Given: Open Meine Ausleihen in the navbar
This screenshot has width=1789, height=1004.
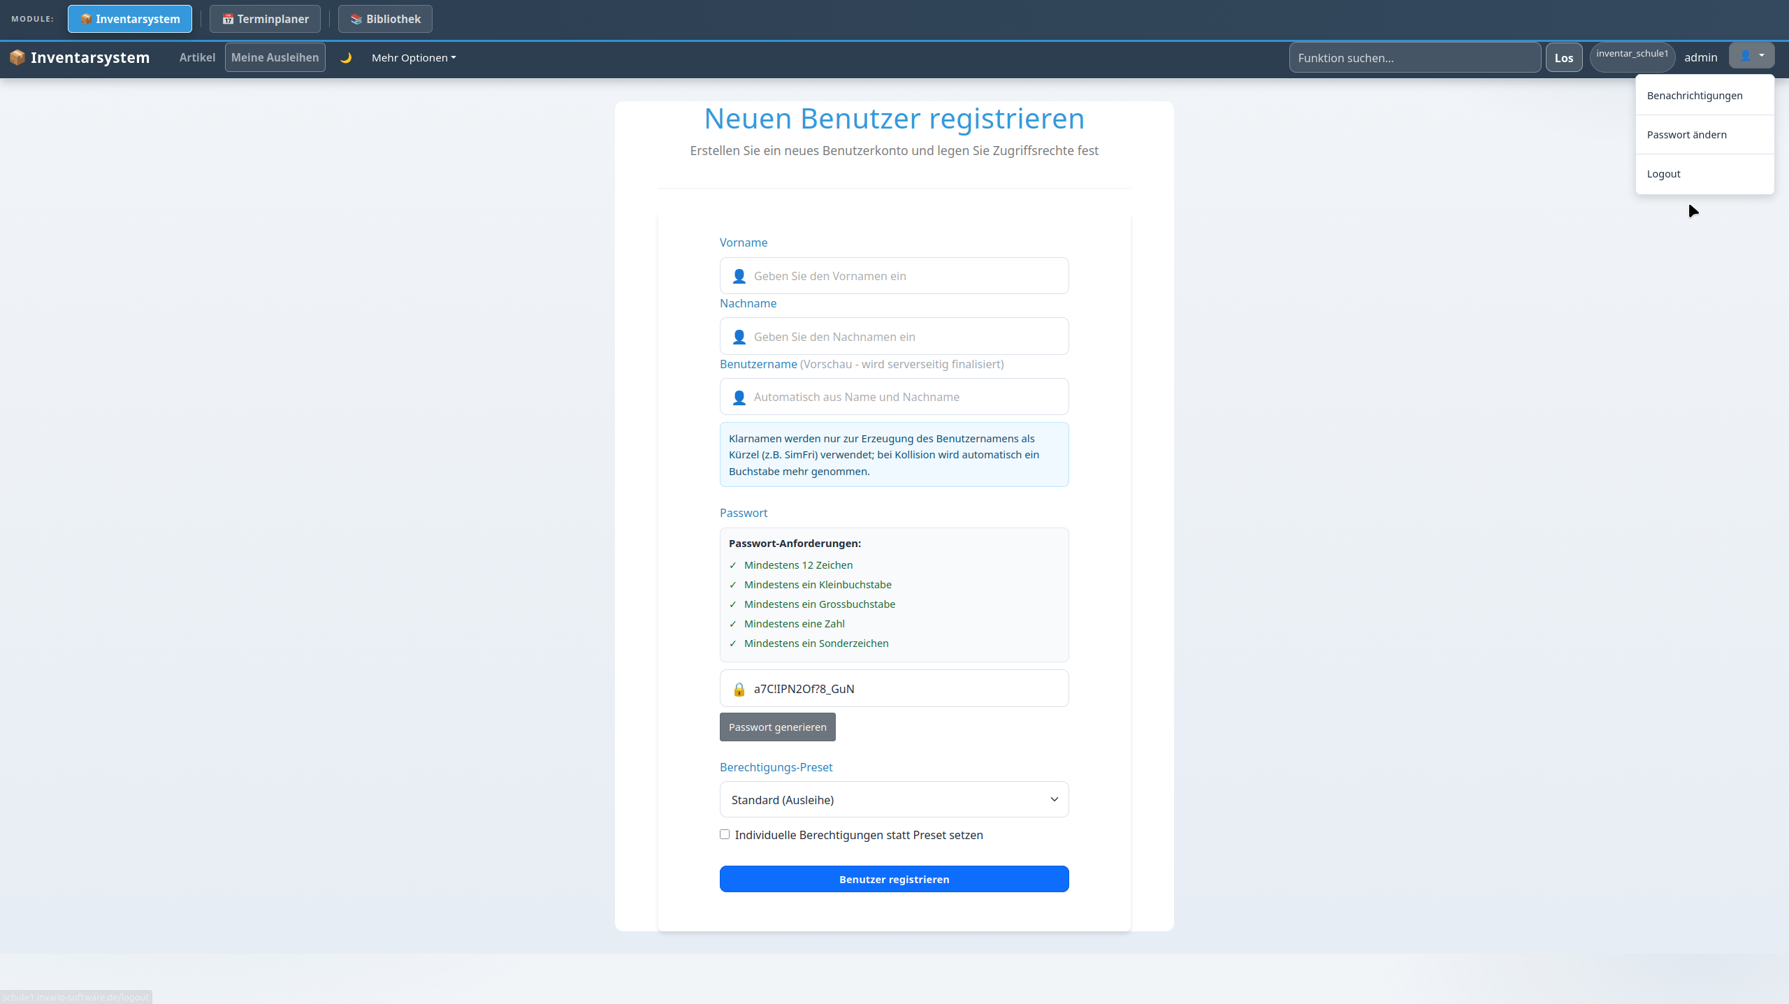Looking at the screenshot, I should (x=275, y=57).
